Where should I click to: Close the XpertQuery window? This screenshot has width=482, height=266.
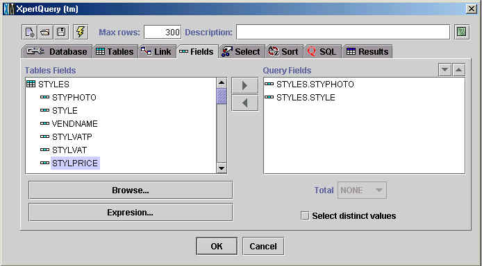(472, 9)
